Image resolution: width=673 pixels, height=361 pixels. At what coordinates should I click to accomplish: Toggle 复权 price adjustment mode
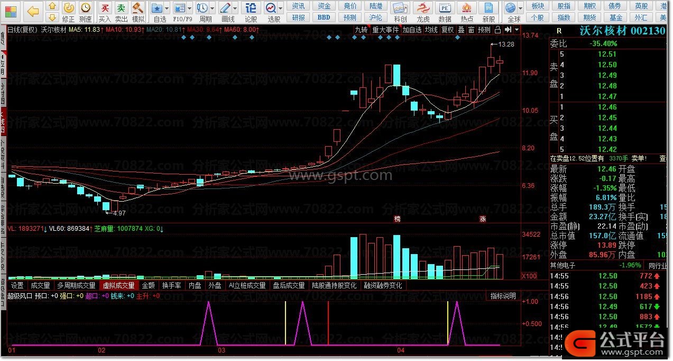tap(448, 30)
